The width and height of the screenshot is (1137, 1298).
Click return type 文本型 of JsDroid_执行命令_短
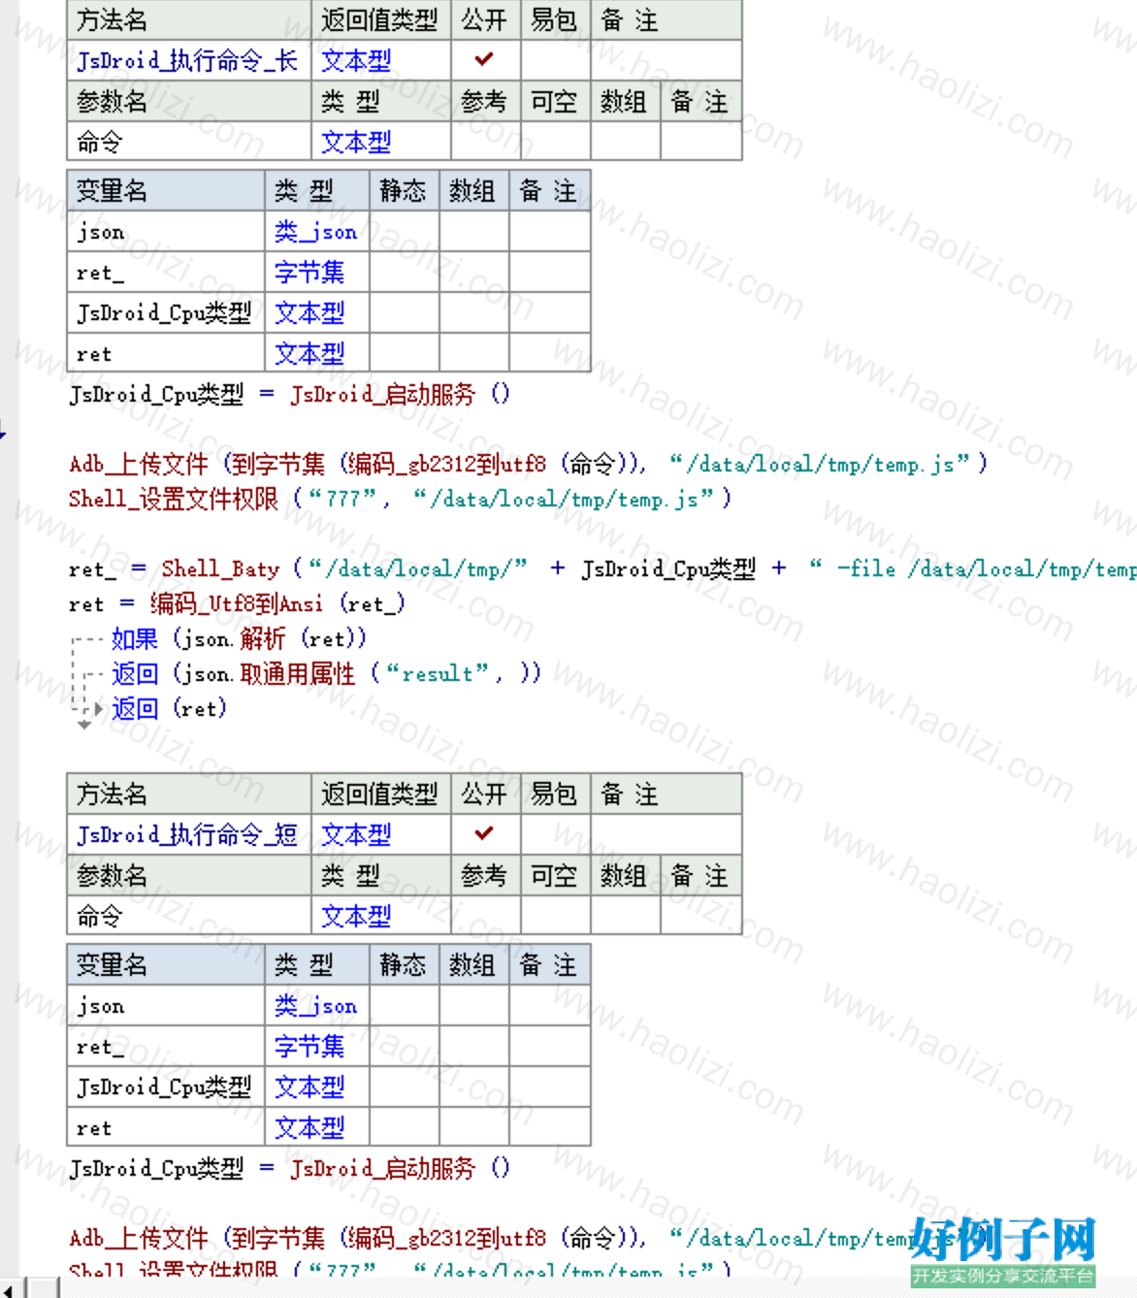356,834
